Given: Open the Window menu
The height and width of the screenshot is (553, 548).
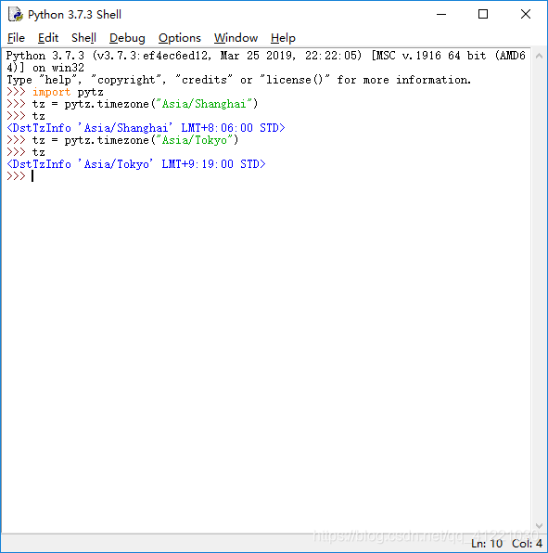Looking at the screenshot, I should (236, 38).
